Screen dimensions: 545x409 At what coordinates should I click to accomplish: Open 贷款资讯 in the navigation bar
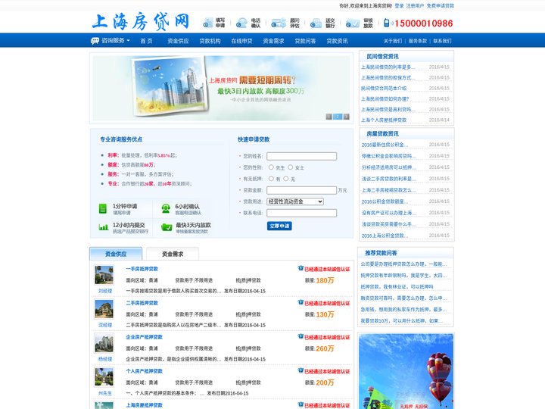337,41
